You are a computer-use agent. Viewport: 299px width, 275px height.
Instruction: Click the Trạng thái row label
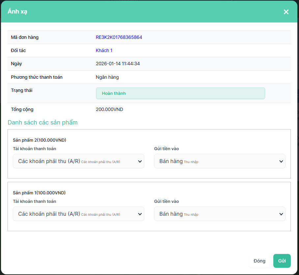22,90
